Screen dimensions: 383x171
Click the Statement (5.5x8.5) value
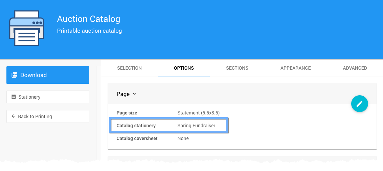tap(198, 113)
